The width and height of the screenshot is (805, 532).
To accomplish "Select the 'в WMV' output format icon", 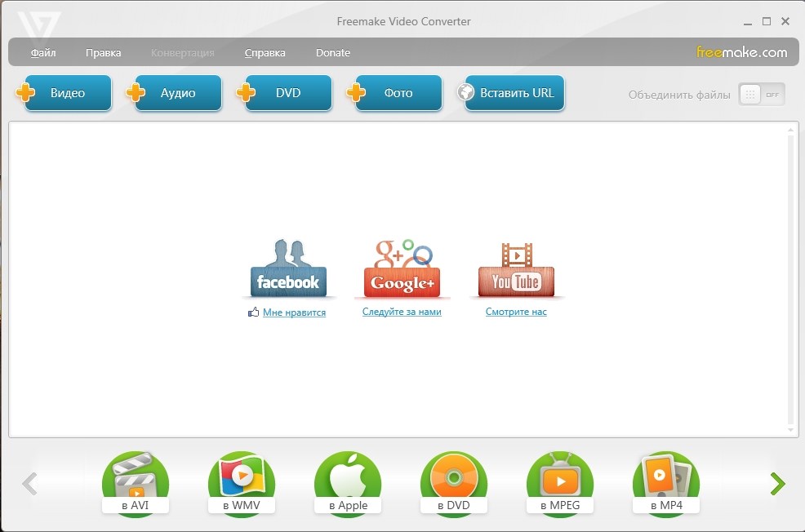I will [241, 482].
